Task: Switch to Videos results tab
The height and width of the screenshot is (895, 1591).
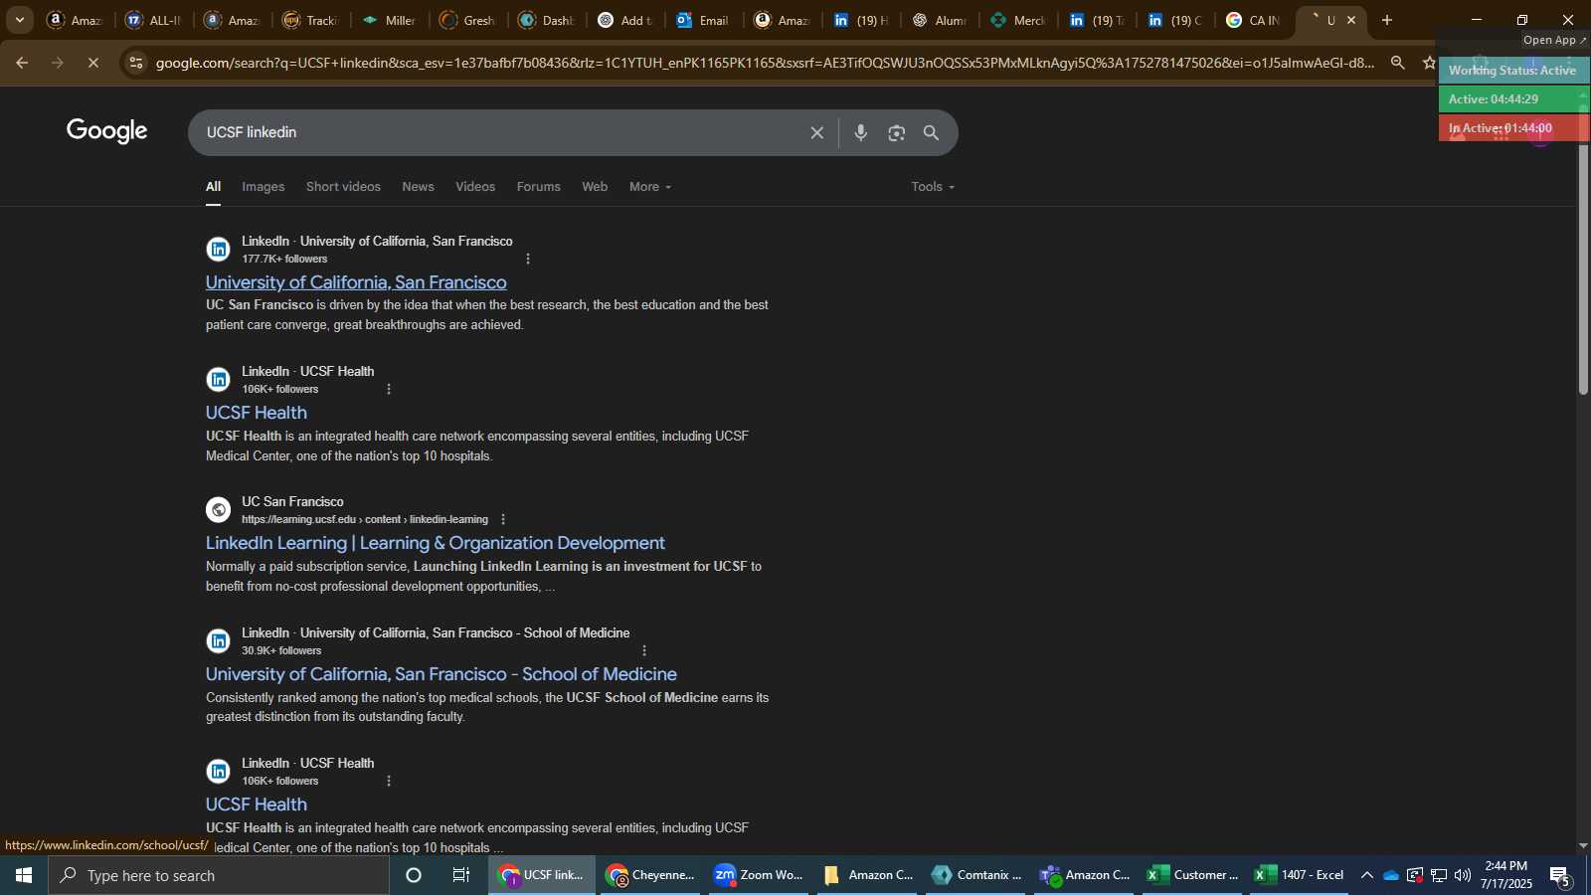Action: (475, 187)
